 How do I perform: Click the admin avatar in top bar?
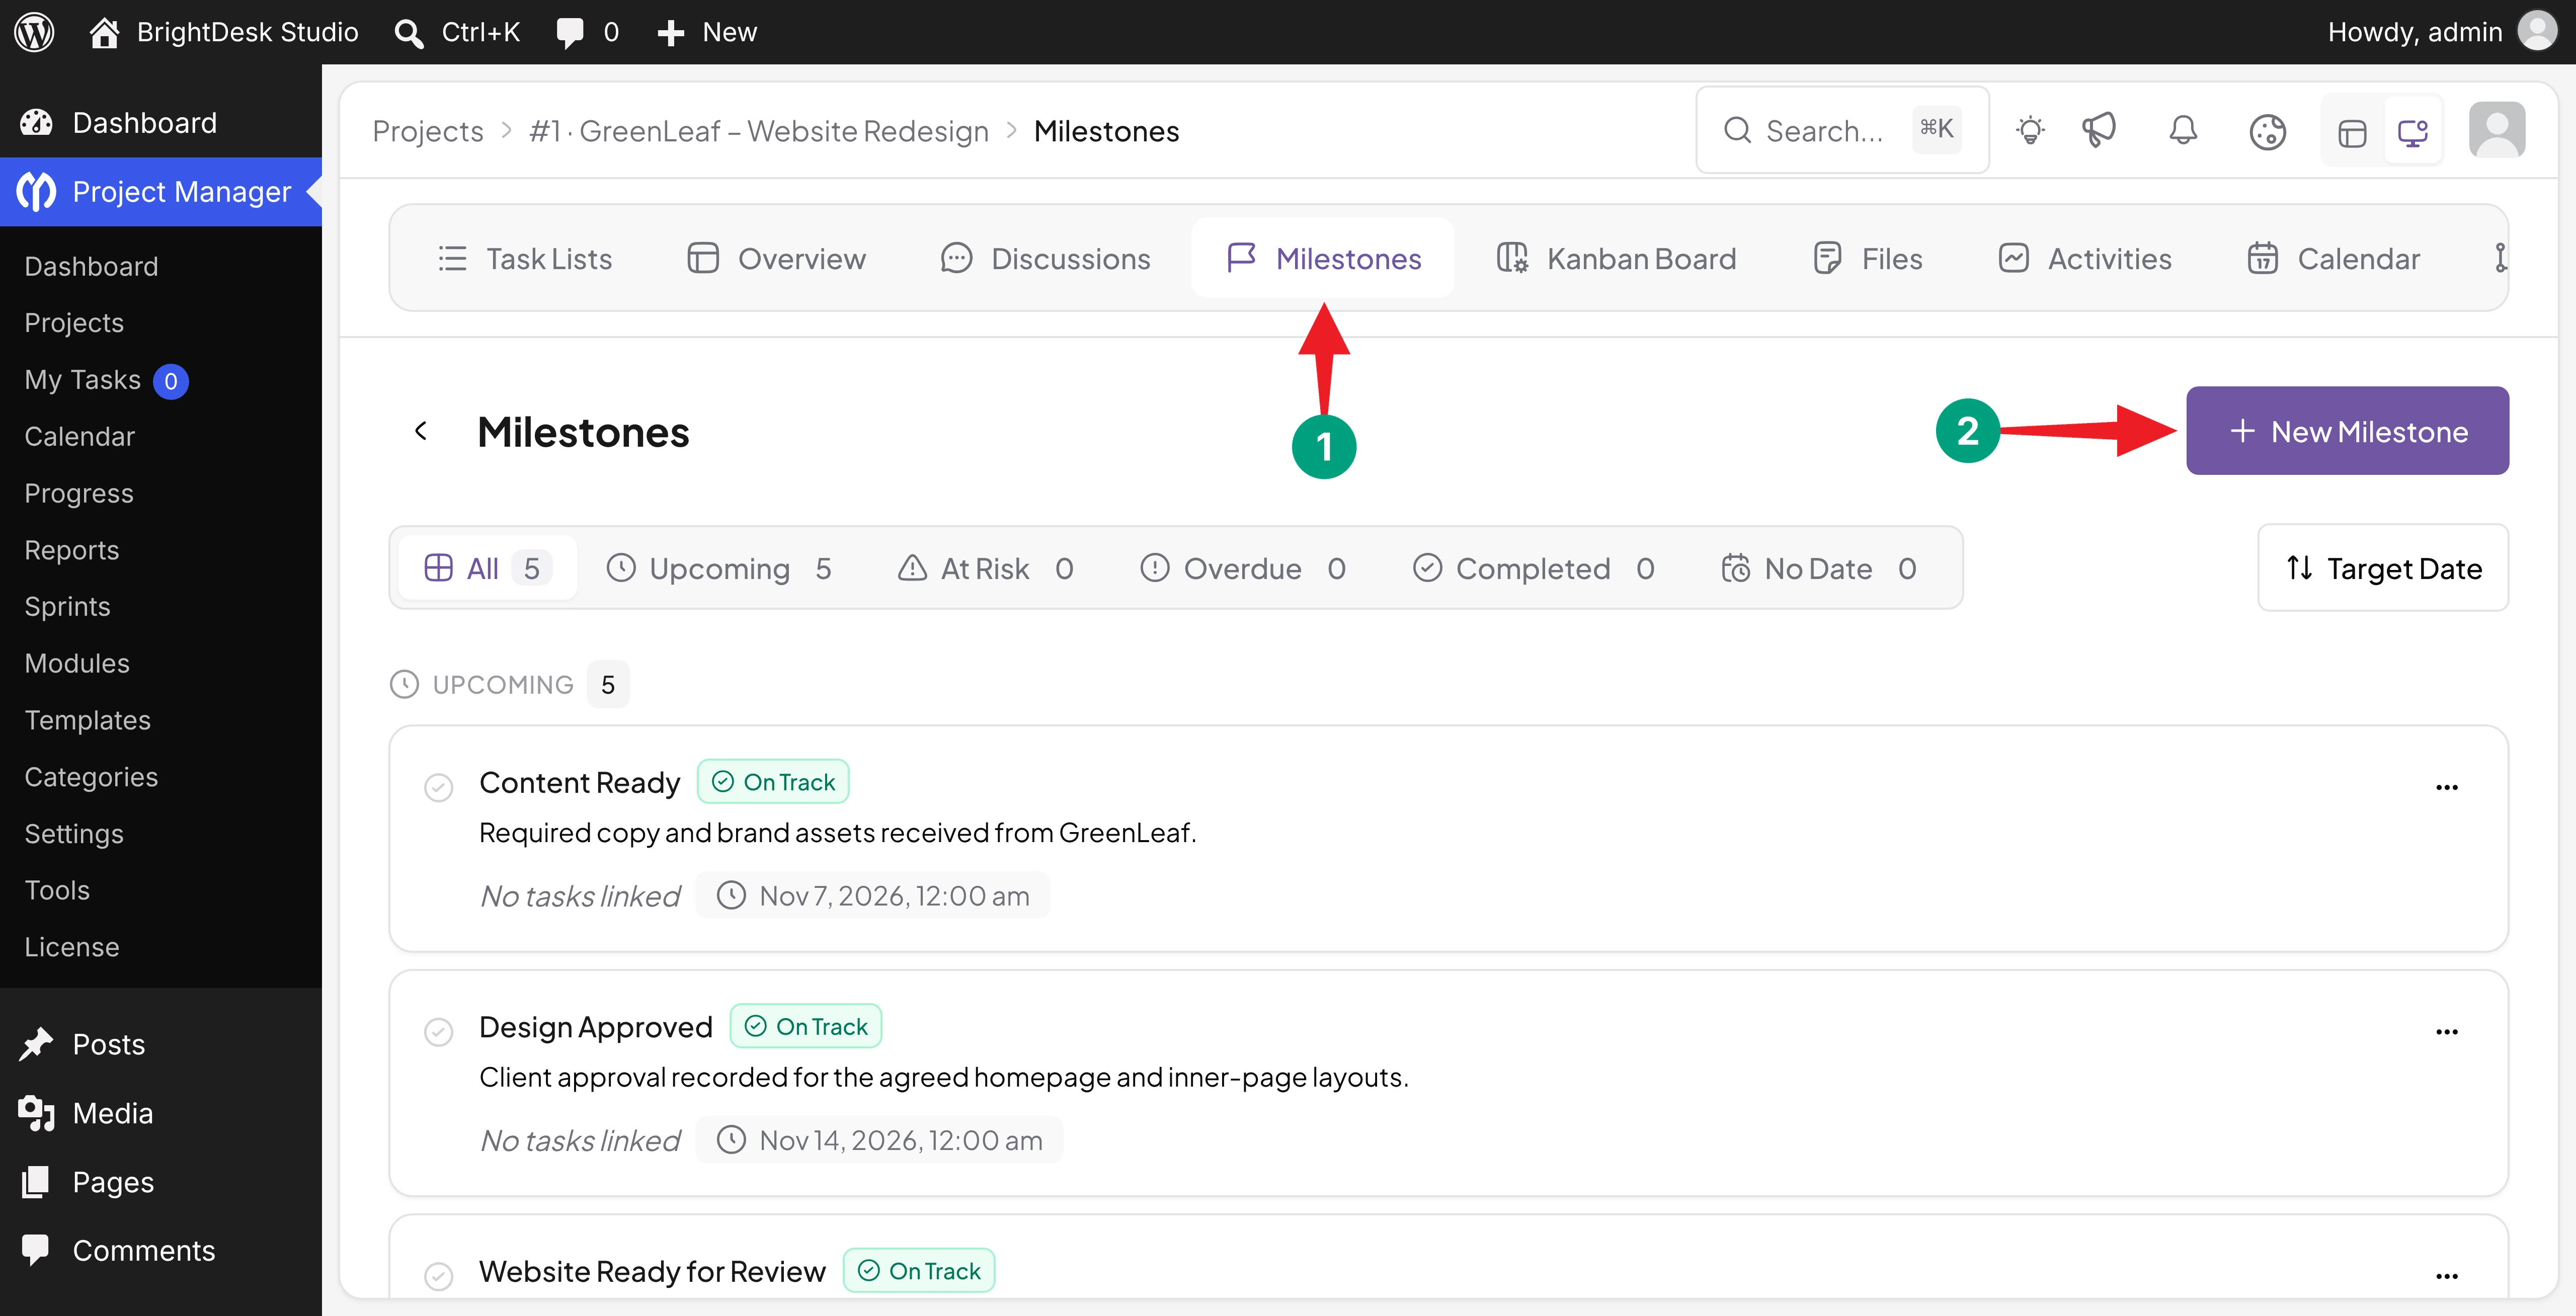tap(2537, 32)
